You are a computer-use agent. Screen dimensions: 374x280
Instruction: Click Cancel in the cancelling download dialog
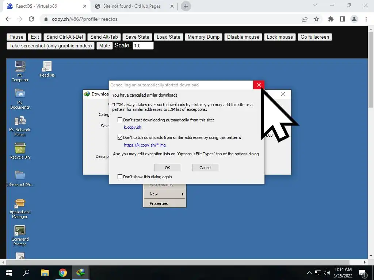point(206,168)
